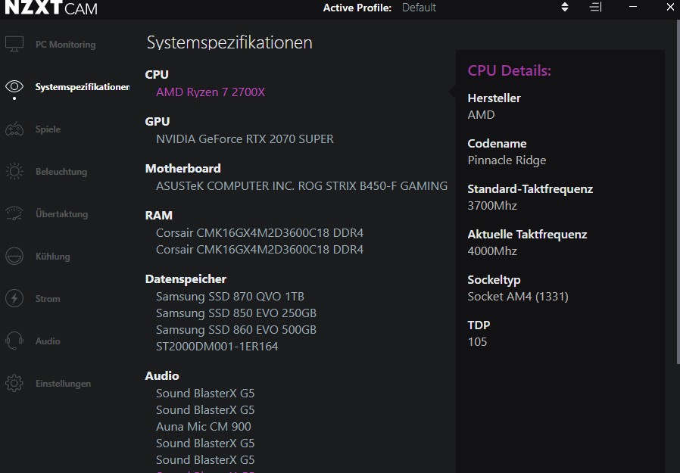The height and width of the screenshot is (473, 680).
Task: Select NVIDIA GeForce RTX 2070 SUPER entry
Action: [245, 139]
